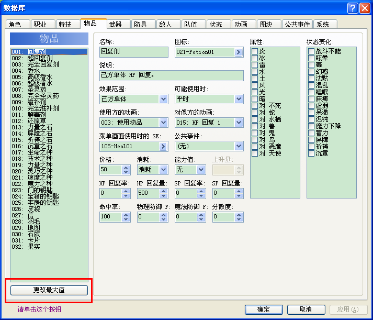This screenshot has height=320, width=373.
Task: Check the 战斗不能 state checkbox
Action: click(x=311, y=51)
